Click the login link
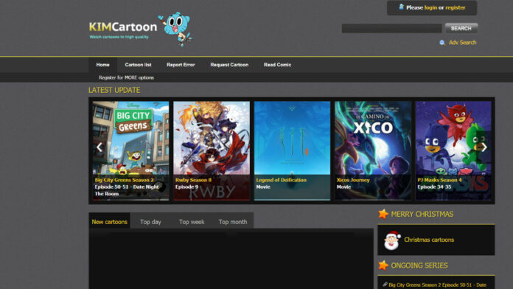 pos(430,7)
